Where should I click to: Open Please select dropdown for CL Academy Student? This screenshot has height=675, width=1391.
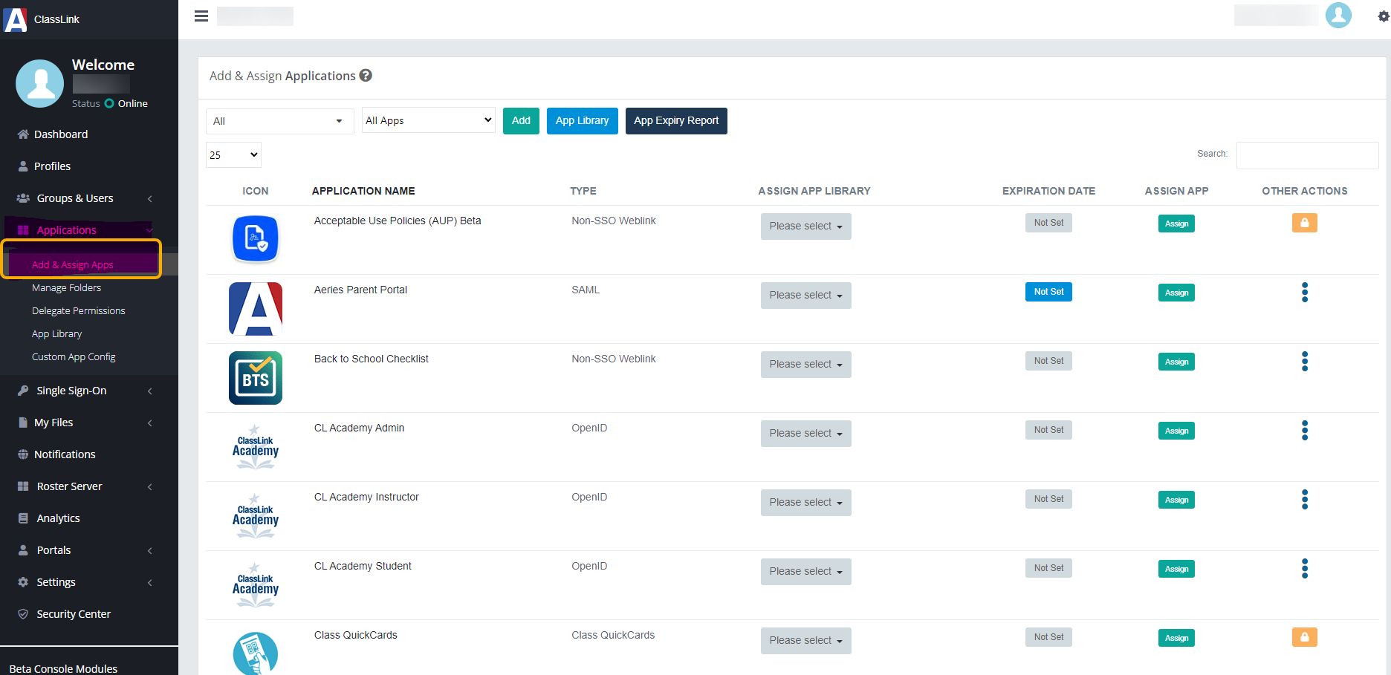(x=805, y=572)
